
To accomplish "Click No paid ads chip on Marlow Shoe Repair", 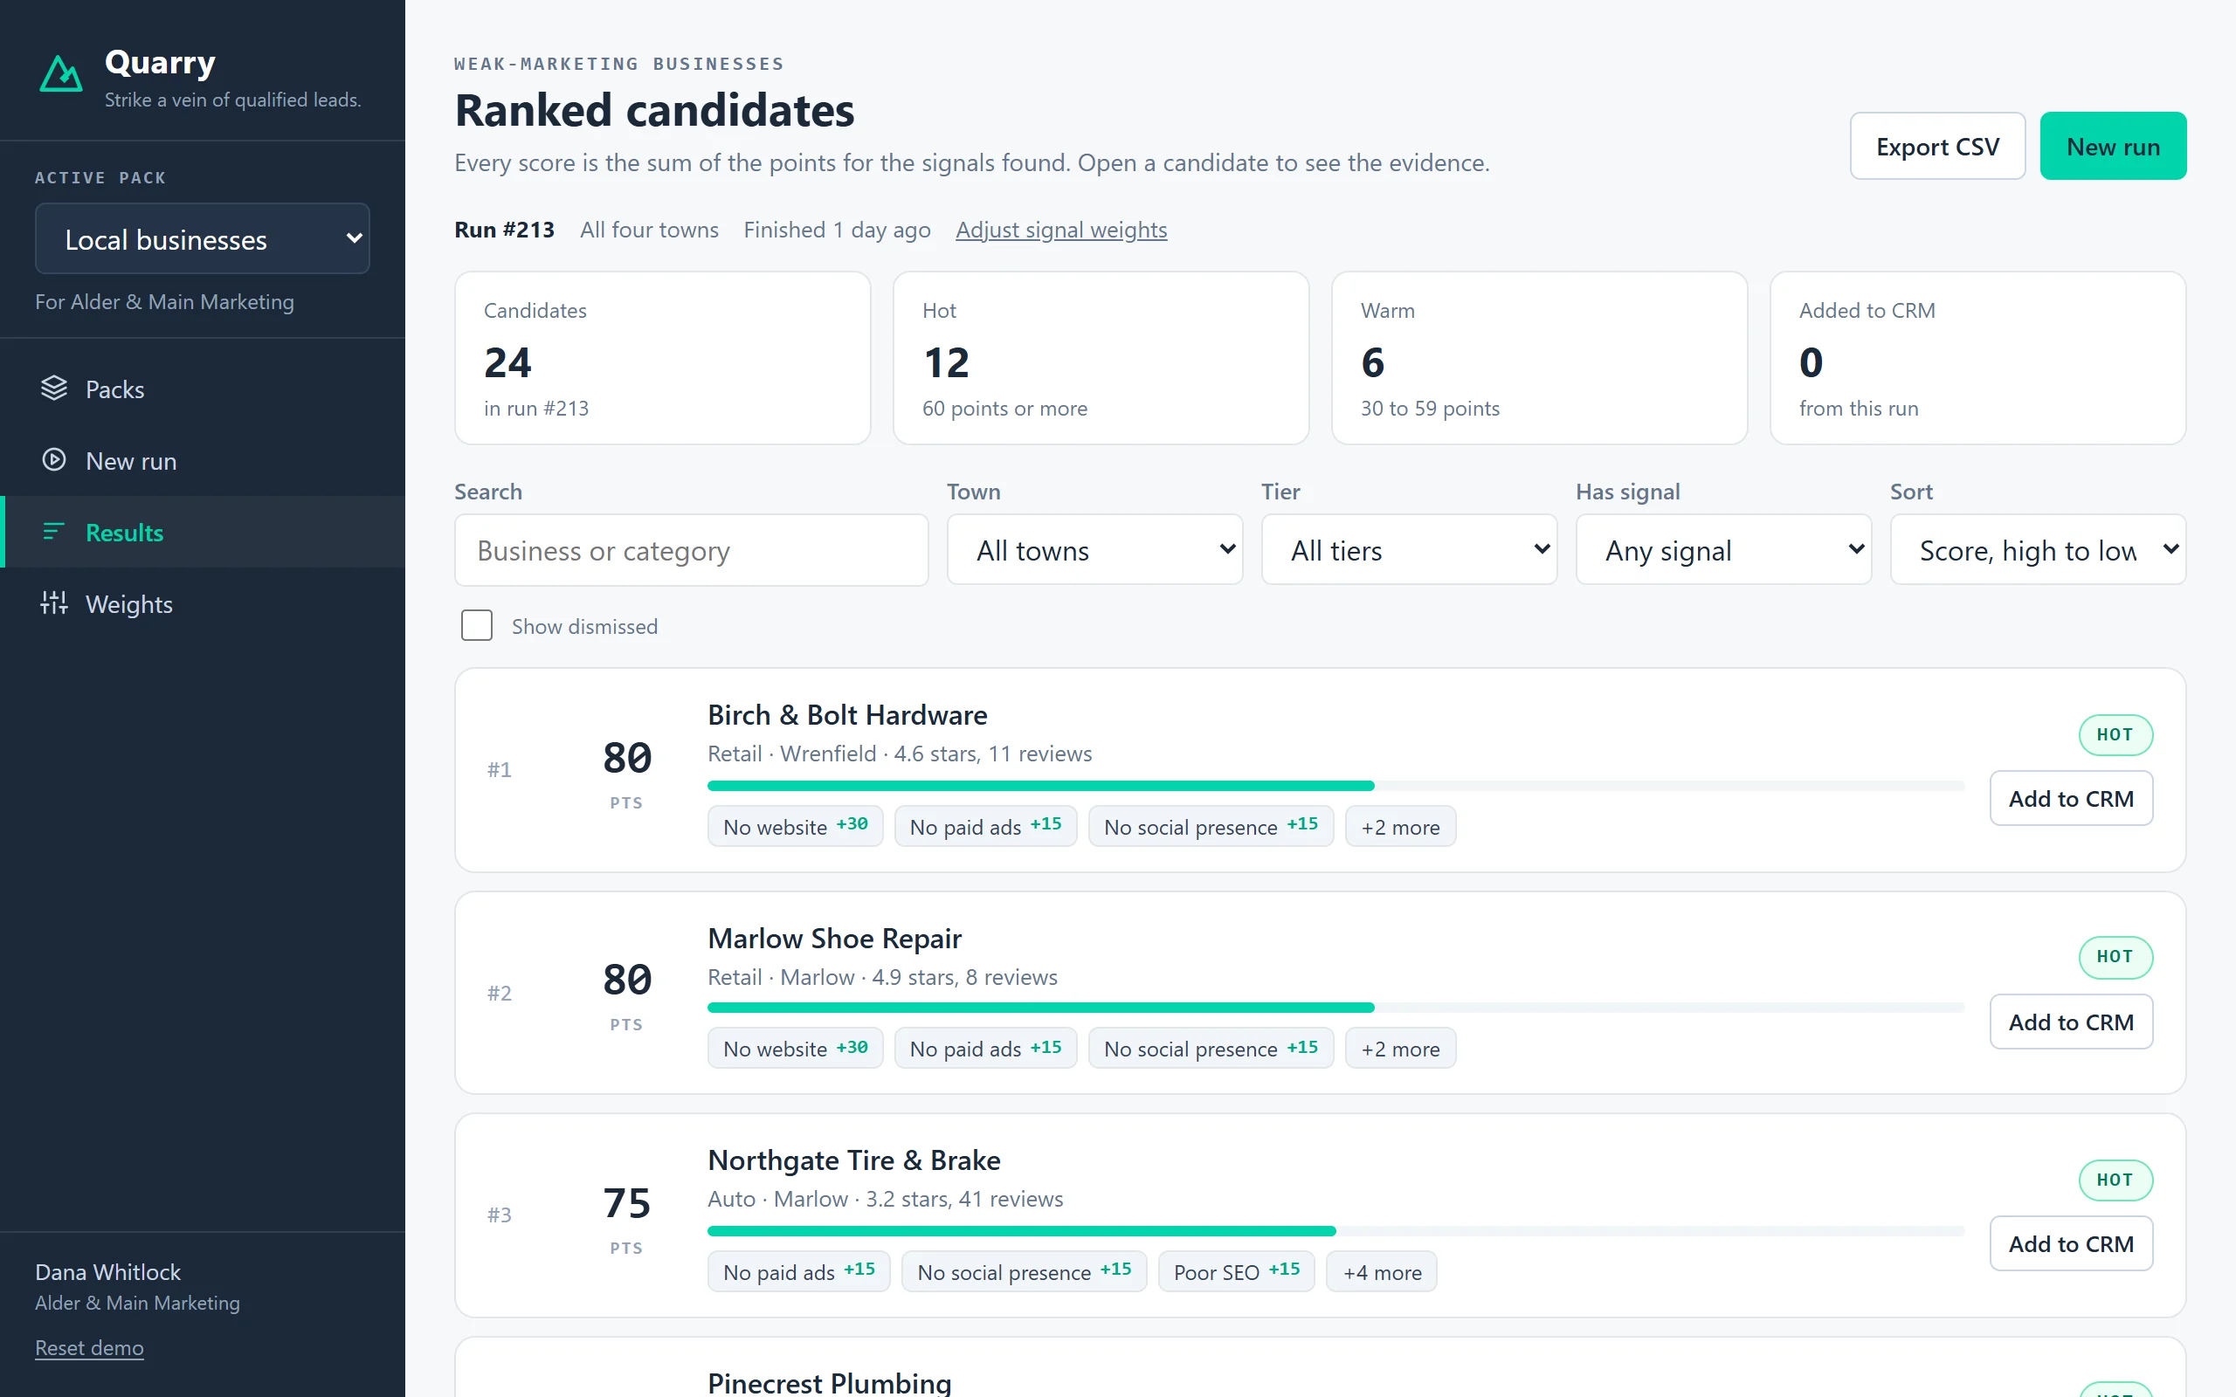I will (985, 1049).
